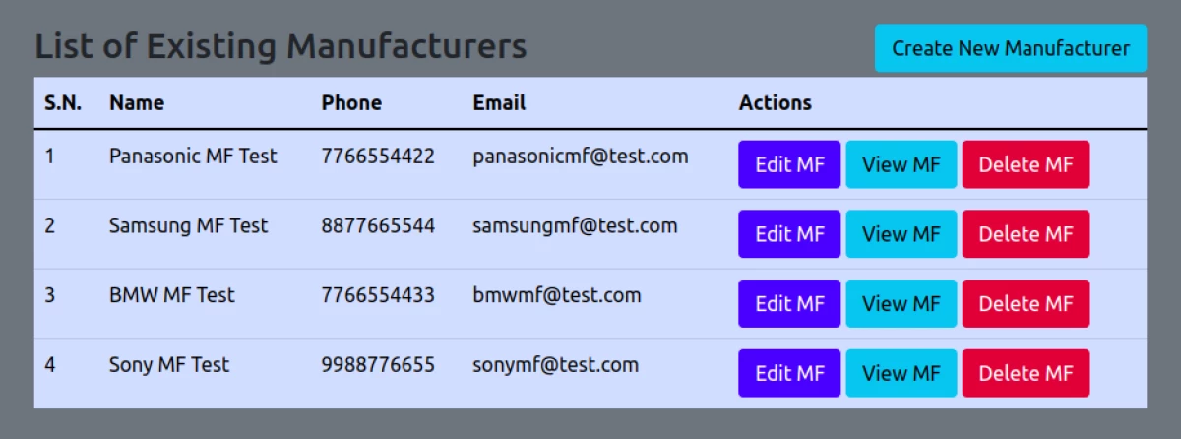Edit the Sony MF Test manufacturer
The image size is (1181, 439).
point(789,373)
